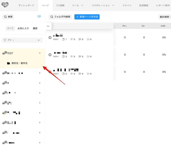Click the first page's status circle icon
Screen dimensions: 171x147
[50, 37]
